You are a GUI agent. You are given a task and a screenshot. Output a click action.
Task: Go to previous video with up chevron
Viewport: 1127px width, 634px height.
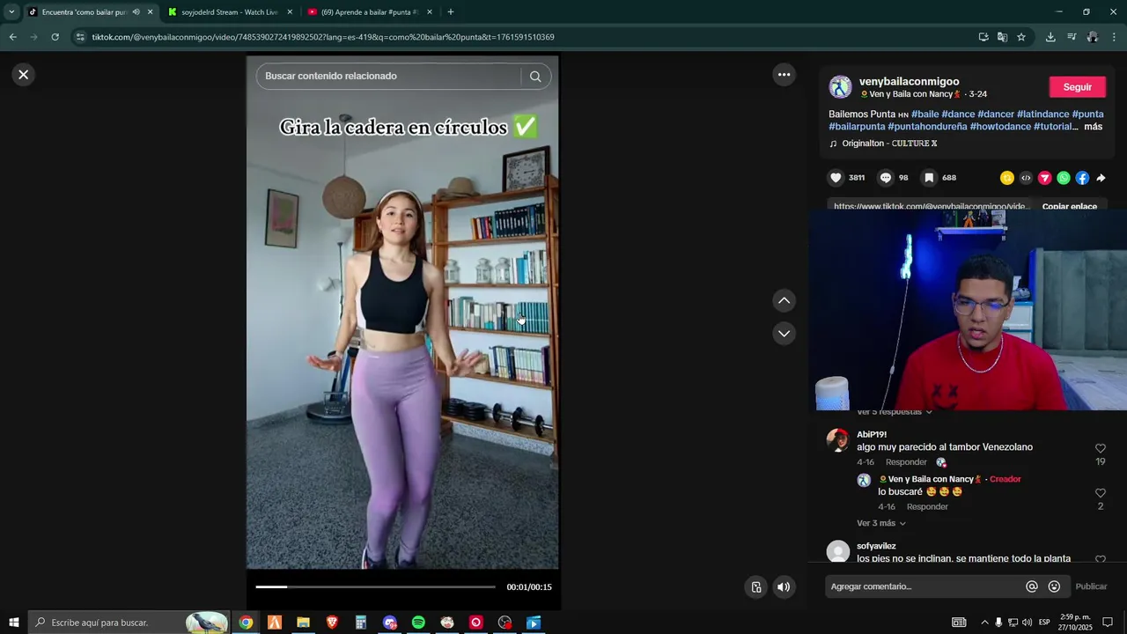[x=784, y=301]
